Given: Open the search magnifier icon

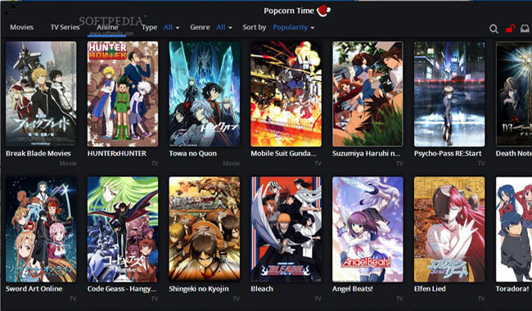Looking at the screenshot, I should click(494, 29).
